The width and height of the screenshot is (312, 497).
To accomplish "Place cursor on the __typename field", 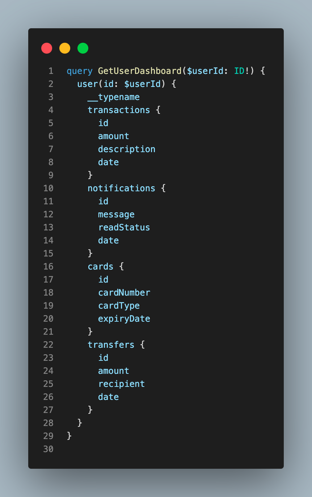I will (114, 97).
